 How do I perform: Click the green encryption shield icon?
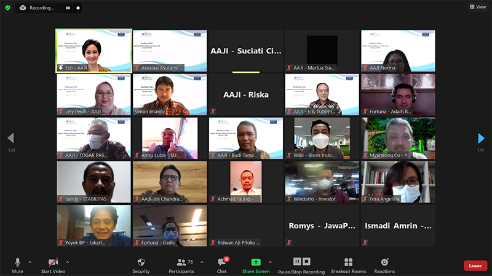click(8, 8)
